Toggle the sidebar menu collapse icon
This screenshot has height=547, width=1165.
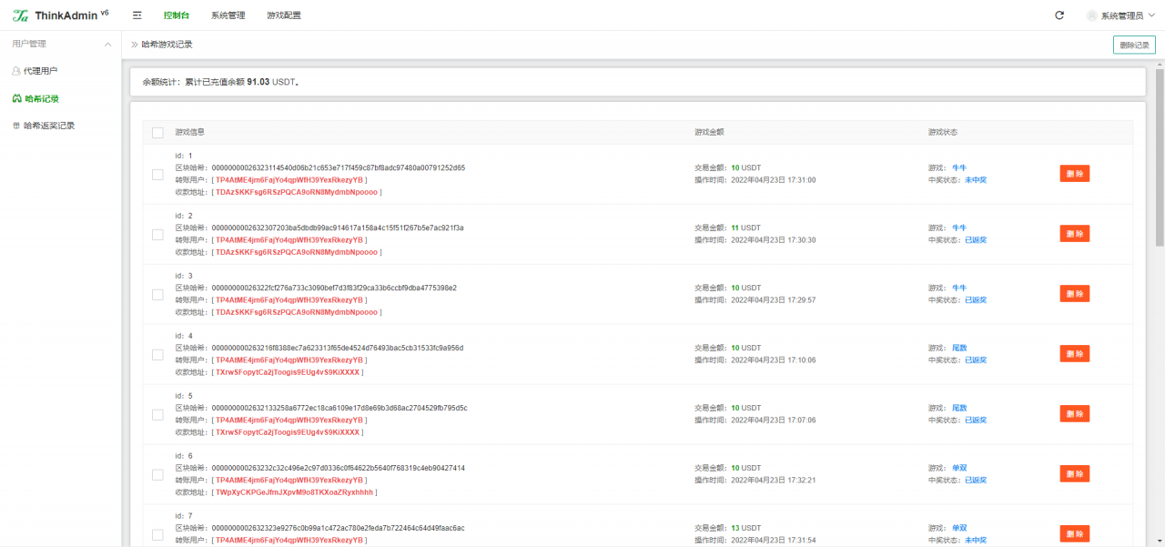coord(137,15)
